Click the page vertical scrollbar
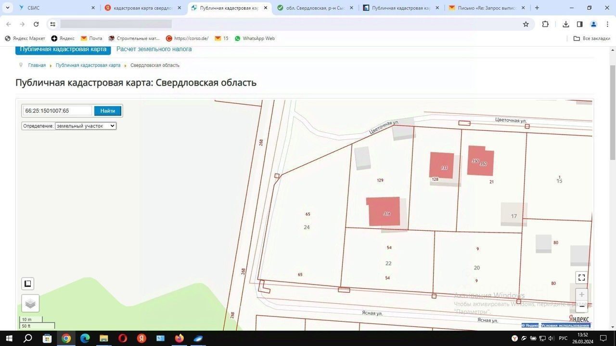616x346 pixels. tap(613, 111)
